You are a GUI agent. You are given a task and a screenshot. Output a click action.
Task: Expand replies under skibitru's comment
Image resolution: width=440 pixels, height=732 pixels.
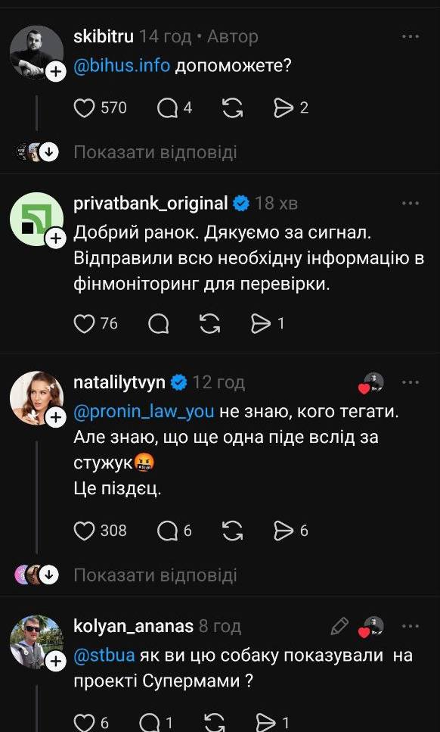[129, 152]
